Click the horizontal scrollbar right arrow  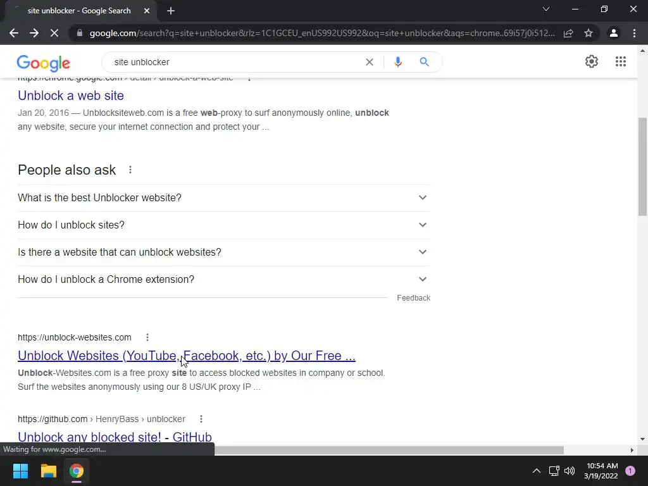click(x=632, y=450)
